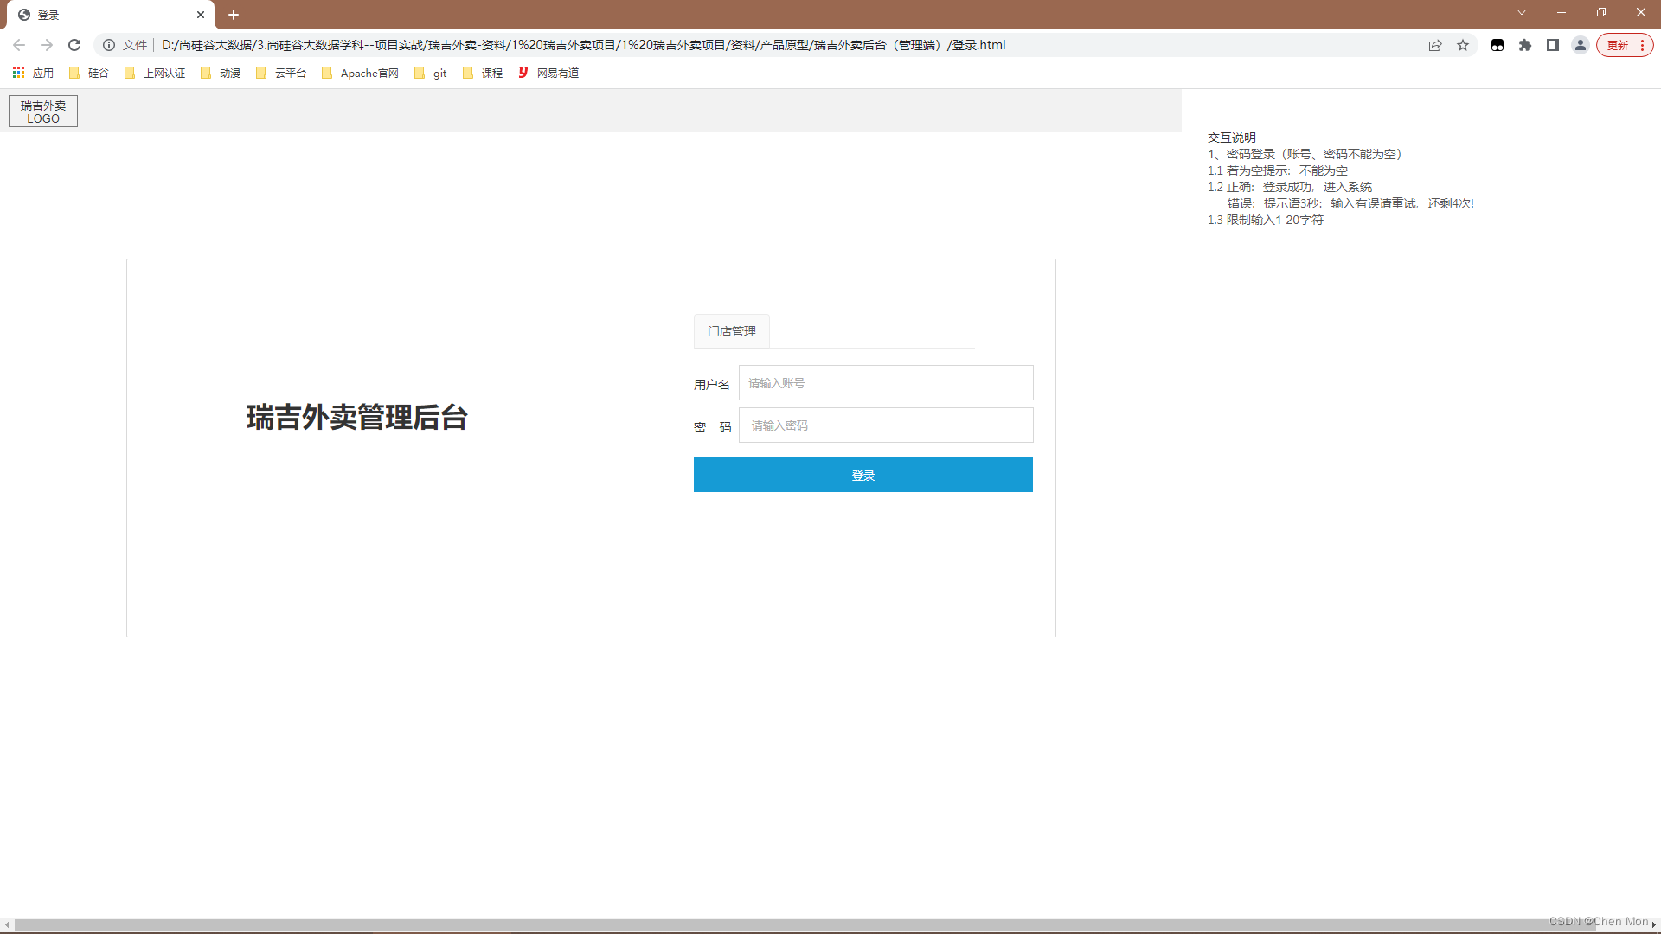Click the scrollbar left arrow
The width and height of the screenshot is (1661, 934).
tap(7, 924)
